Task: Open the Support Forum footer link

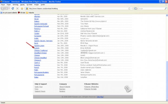Action: click(x=40, y=91)
